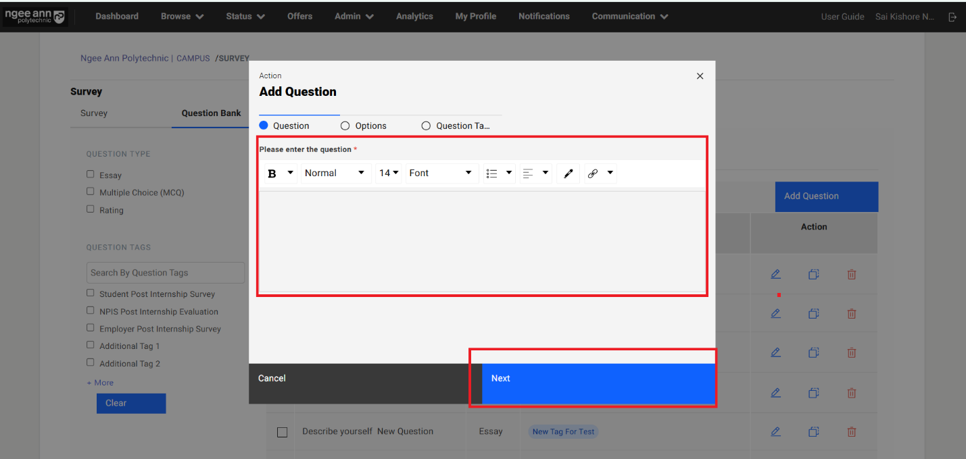
Task: Open the text color picker tool
Action: [x=569, y=173]
